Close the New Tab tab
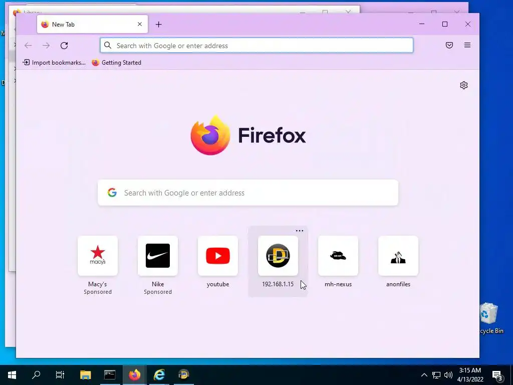513x385 pixels. click(140, 24)
